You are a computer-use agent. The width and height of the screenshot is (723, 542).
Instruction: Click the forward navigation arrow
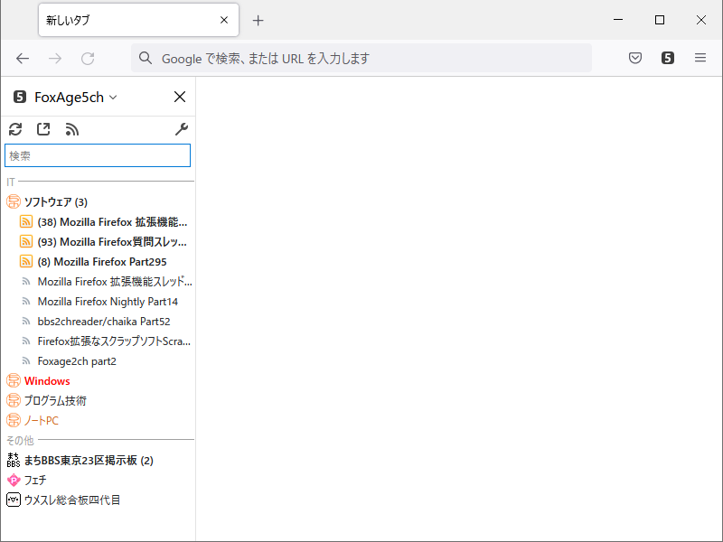(55, 59)
